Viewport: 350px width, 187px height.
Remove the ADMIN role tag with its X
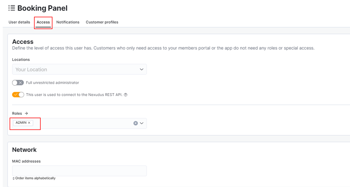tap(29, 123)
